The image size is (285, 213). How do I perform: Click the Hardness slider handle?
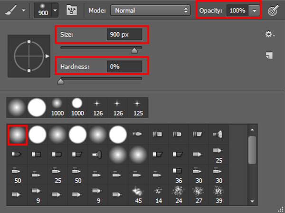pos(61,81)
